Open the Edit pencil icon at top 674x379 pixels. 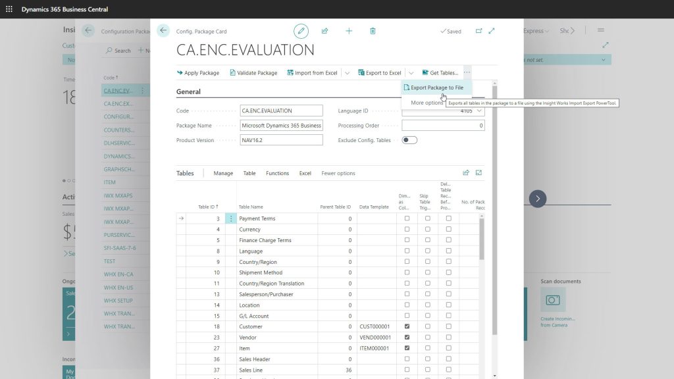click(x=301, y=31)
